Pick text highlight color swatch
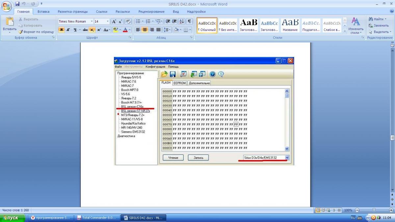The height and width of the screenshot is (222, 395). pos(115,30)
